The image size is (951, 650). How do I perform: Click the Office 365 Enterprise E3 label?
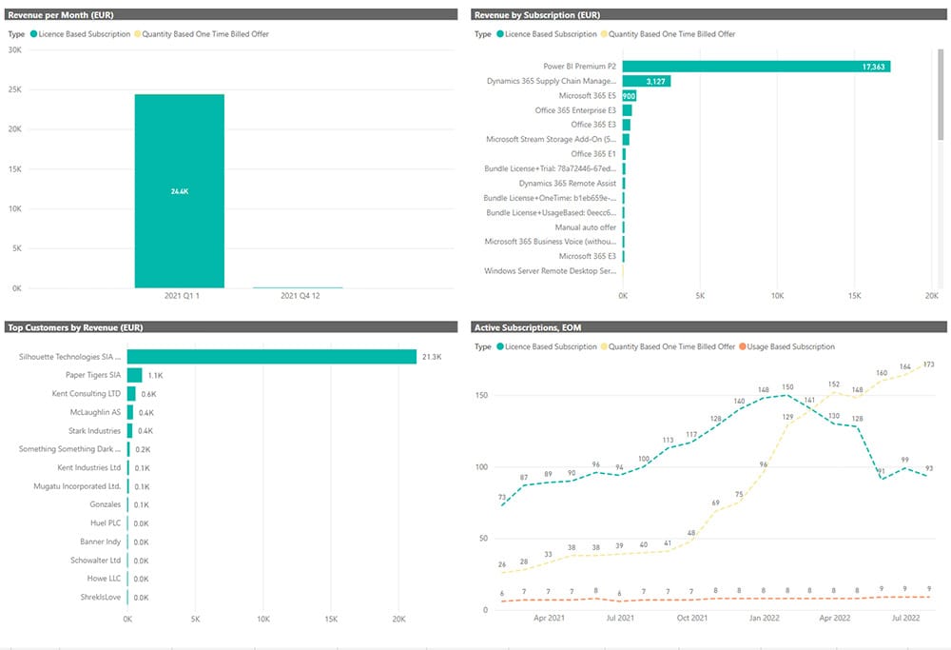pyautogui.click(x=575, y=110)
